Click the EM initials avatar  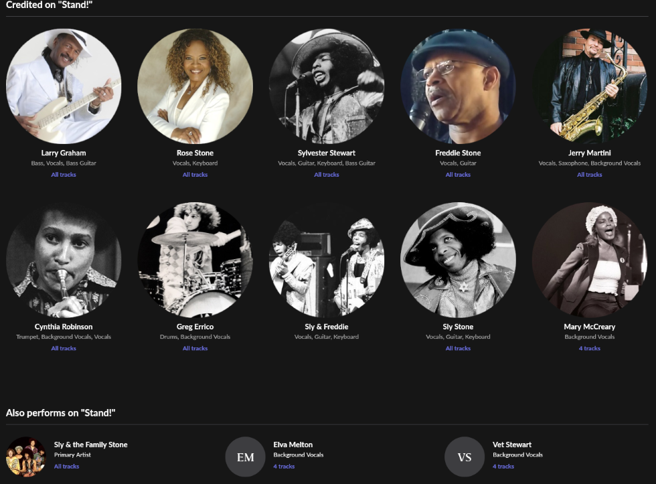point(246,457)
